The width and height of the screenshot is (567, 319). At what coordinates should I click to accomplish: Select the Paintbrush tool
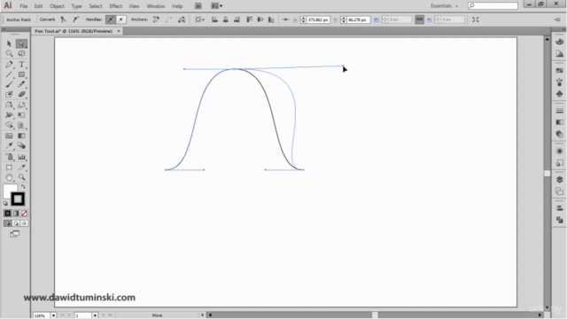[x=9, y=84]
